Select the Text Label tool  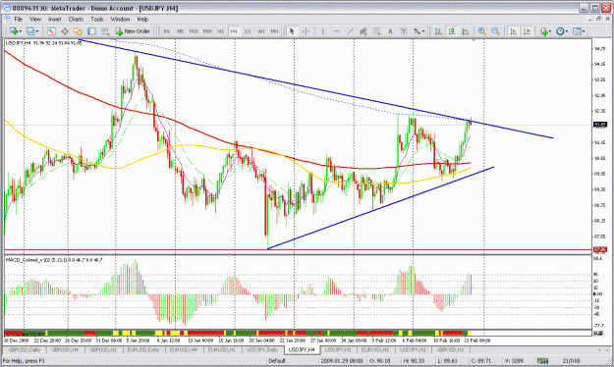(404, 31)
